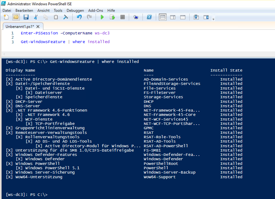
Task: Click the TCP-Portfreigabe entry
Action: [x=55, y=124]
